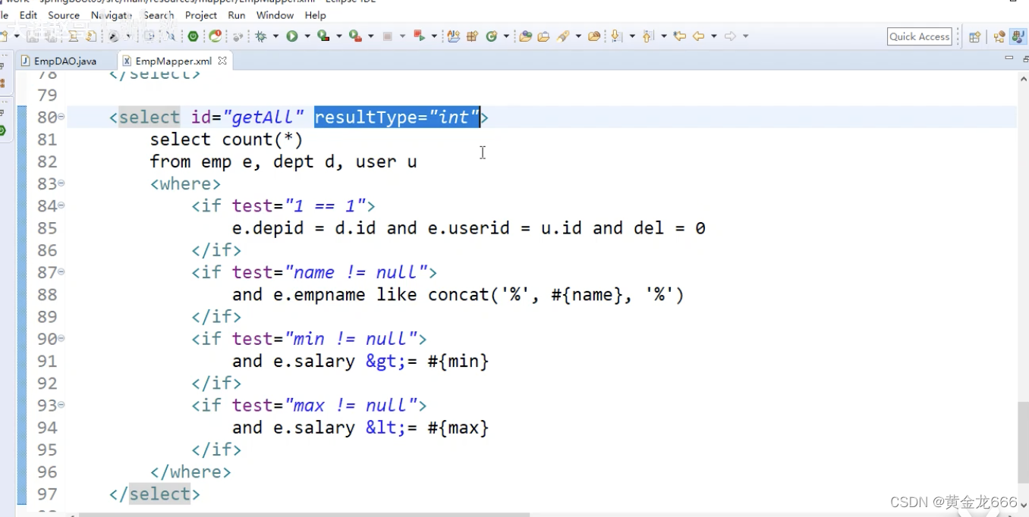Click the red flag run icon

419,36
